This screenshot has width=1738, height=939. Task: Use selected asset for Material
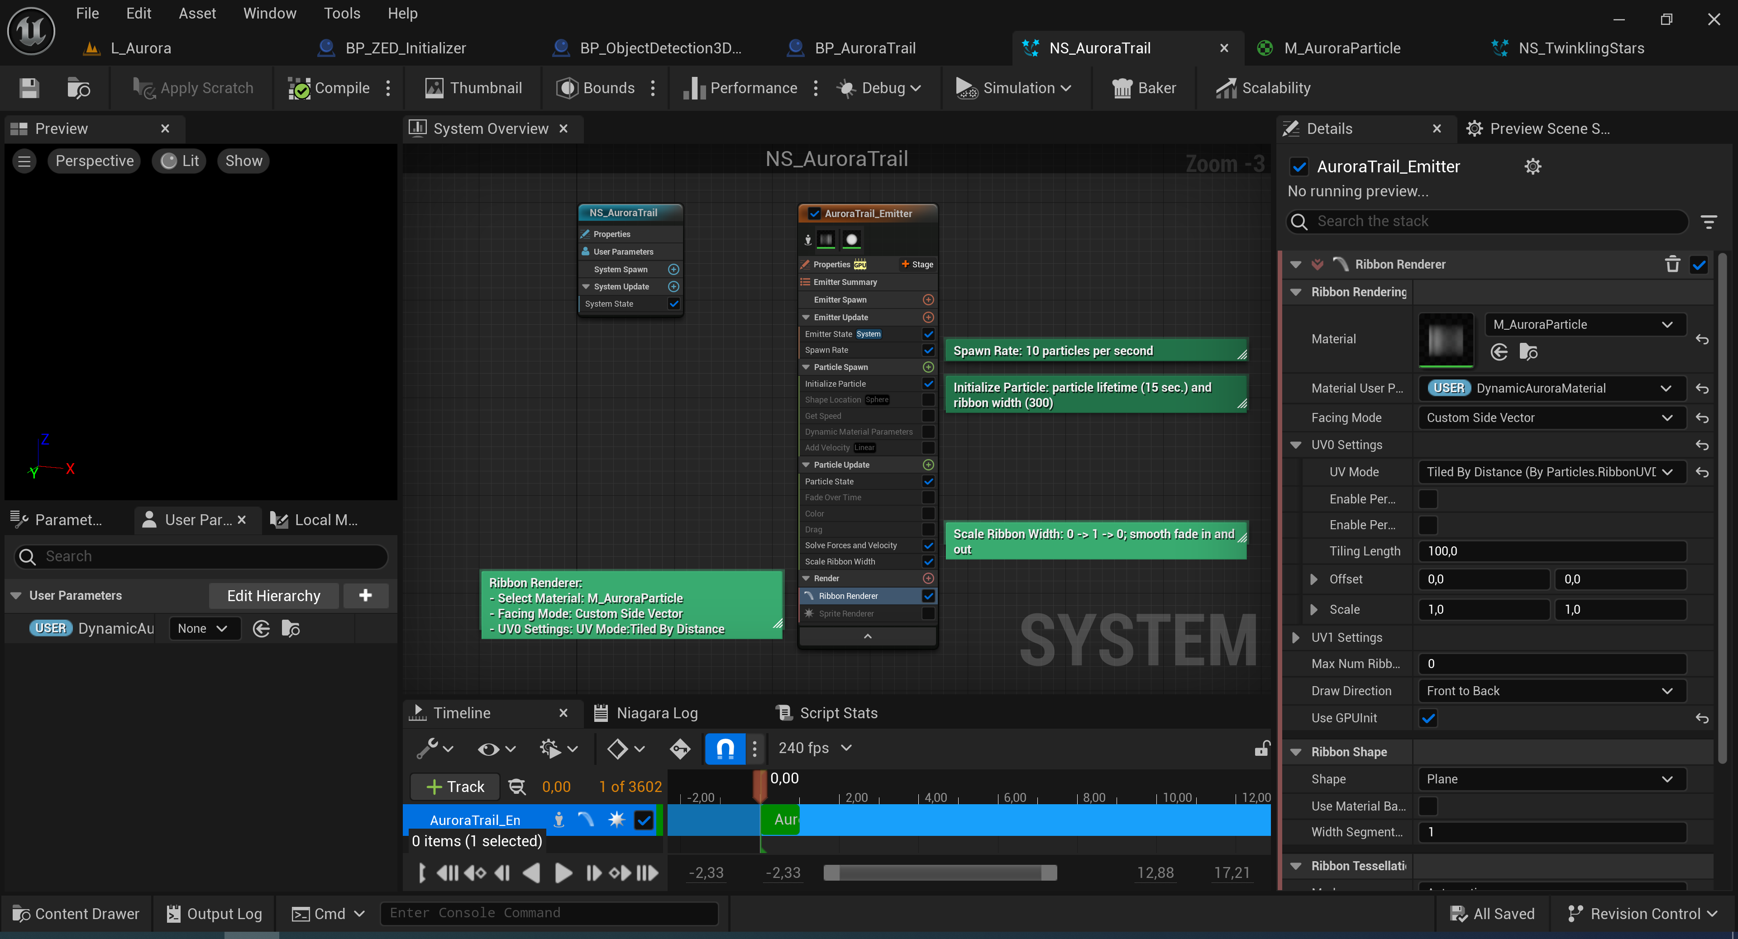(1499, 352)
